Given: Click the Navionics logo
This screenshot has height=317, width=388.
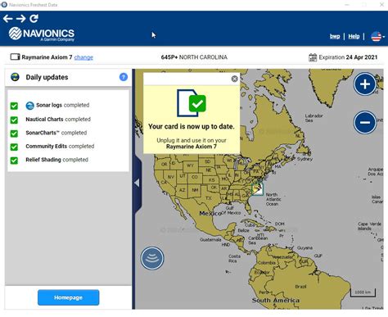Looking at the screenshot, I should (x=42, y=34).
